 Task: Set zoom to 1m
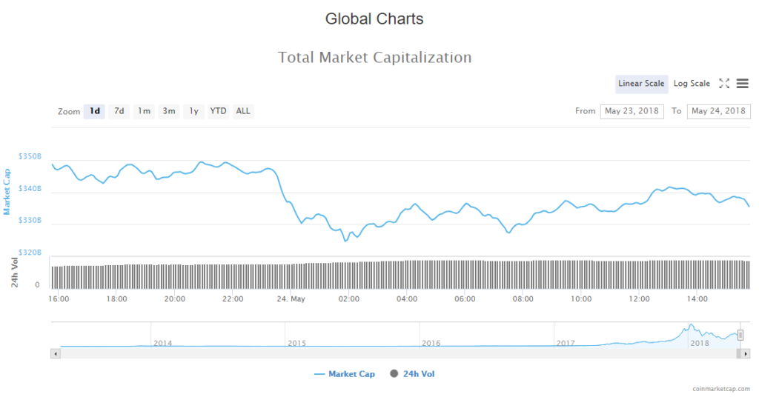pos(144,111)
